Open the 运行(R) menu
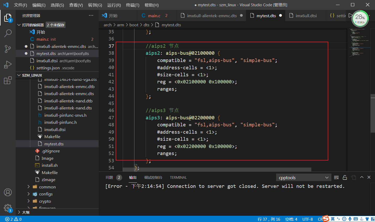 (x=114, y=5)
